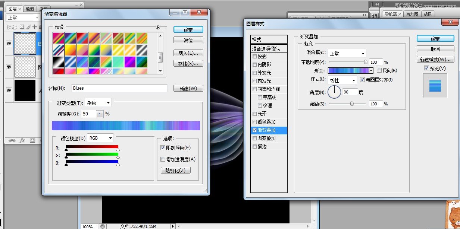Select the Lock transparent pixels icon
460x229 pixels.
click(22, 27)
